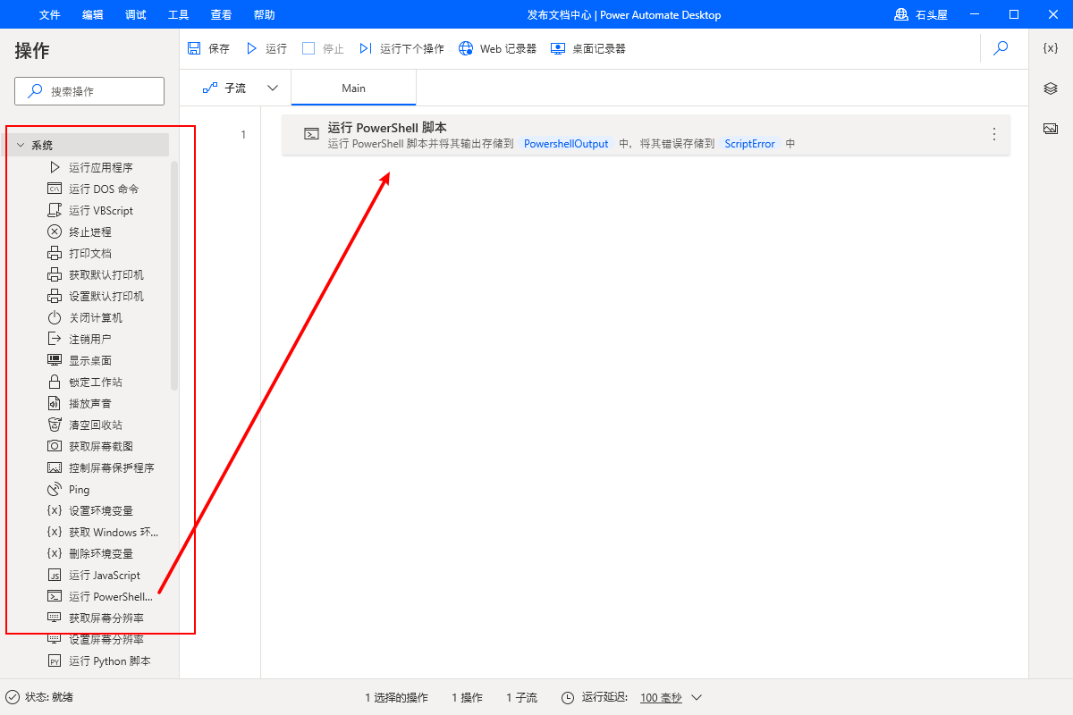Open the 查看 menu
The width and height of the screenshot is (1073, 715).
[221, 14]
